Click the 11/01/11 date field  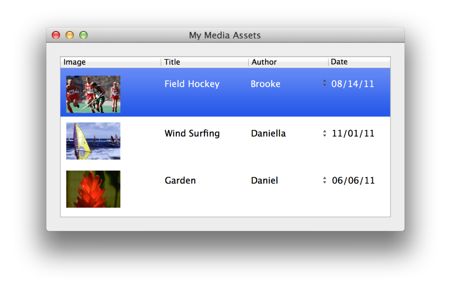pos(353,134)
